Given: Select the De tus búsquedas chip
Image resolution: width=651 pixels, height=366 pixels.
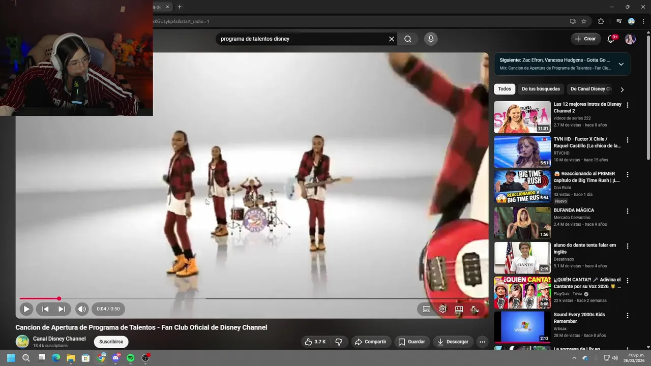Looking at the screenshot, I should click(x=541, y=89).
